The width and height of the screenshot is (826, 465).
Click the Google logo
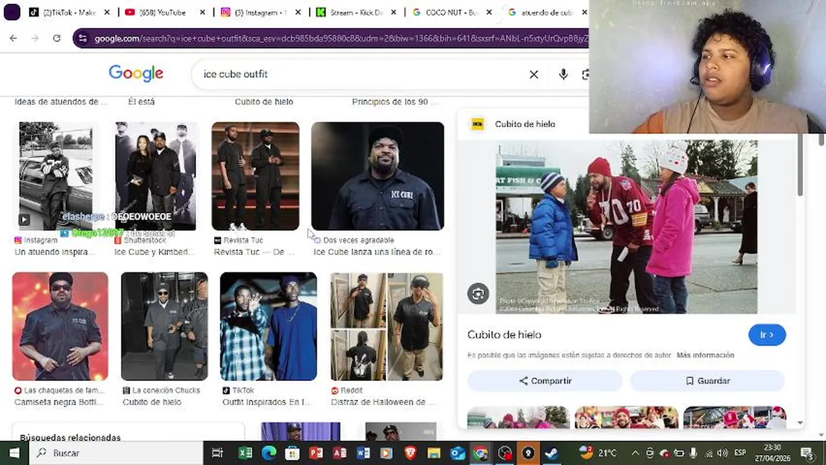coord(136,74)
